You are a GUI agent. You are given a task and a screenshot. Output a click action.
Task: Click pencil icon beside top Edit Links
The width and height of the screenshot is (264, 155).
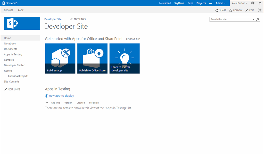click(x=71, y=19)
